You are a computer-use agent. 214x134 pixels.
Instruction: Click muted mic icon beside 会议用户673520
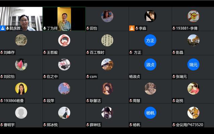pos(174,125)
